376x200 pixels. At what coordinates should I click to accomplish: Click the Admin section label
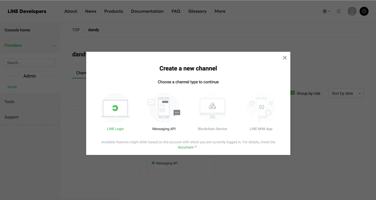[x=30, y=76]
